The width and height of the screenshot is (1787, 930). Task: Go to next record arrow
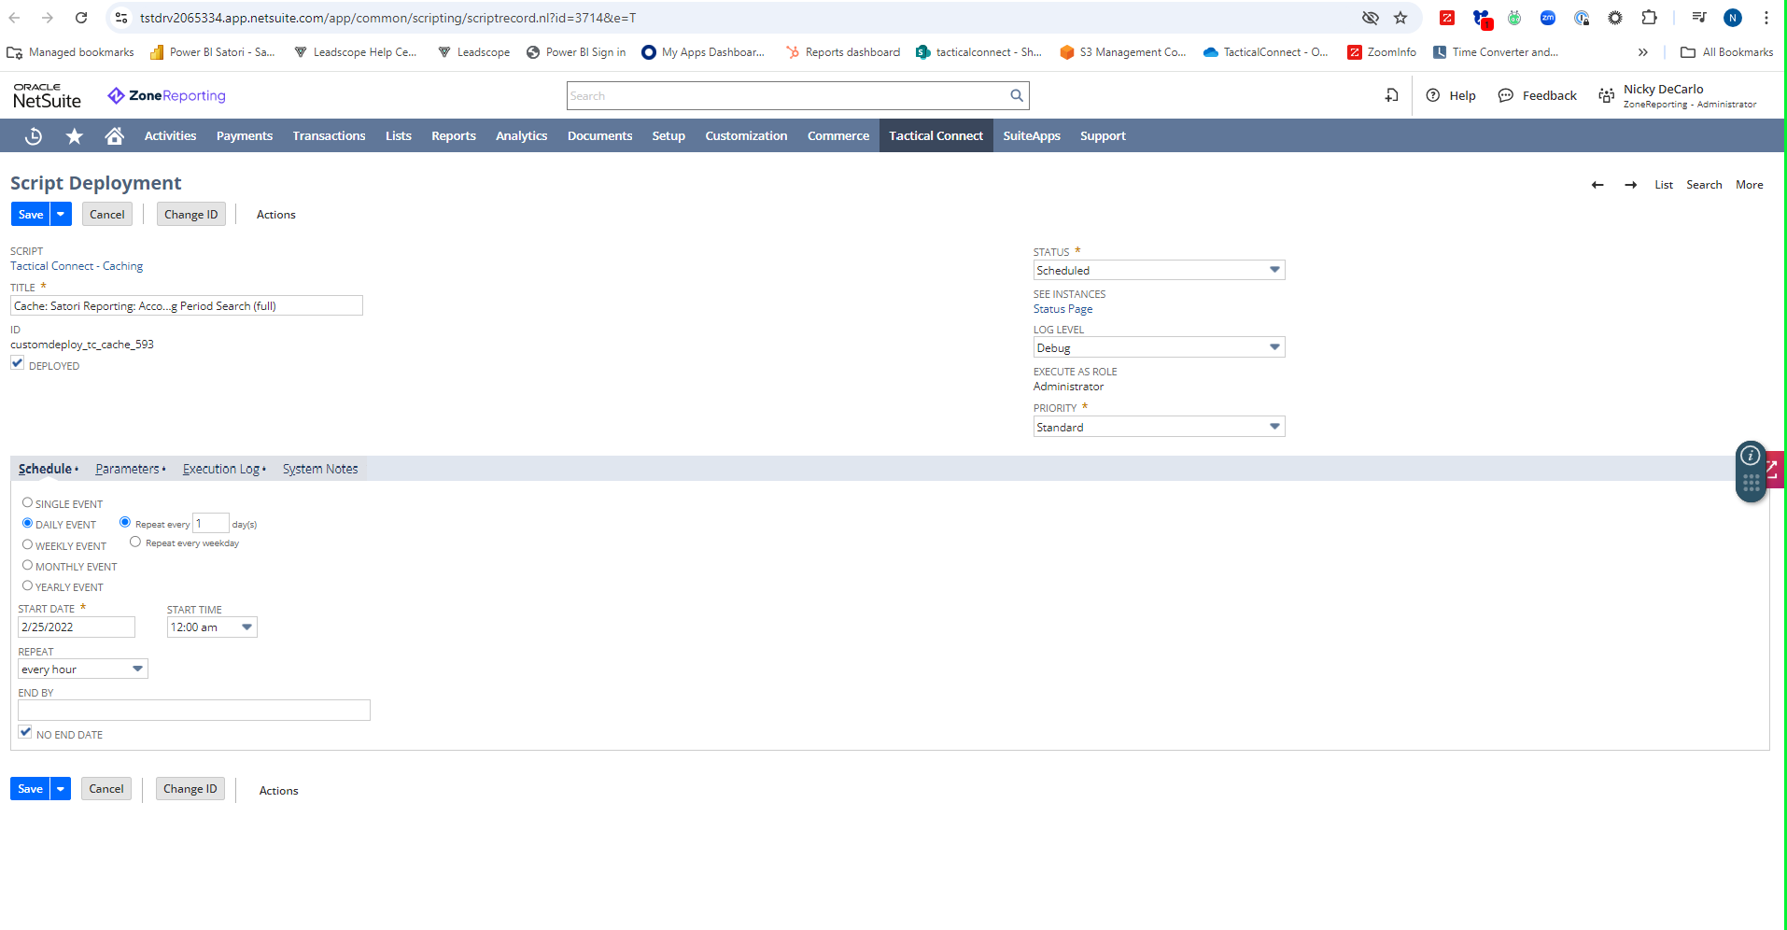(1630, 185)
